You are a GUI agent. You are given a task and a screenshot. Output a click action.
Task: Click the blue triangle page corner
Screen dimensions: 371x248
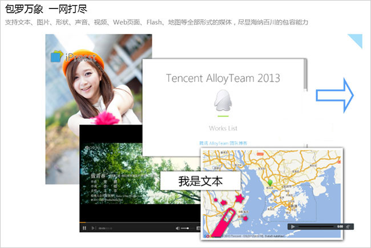(357, 39)
